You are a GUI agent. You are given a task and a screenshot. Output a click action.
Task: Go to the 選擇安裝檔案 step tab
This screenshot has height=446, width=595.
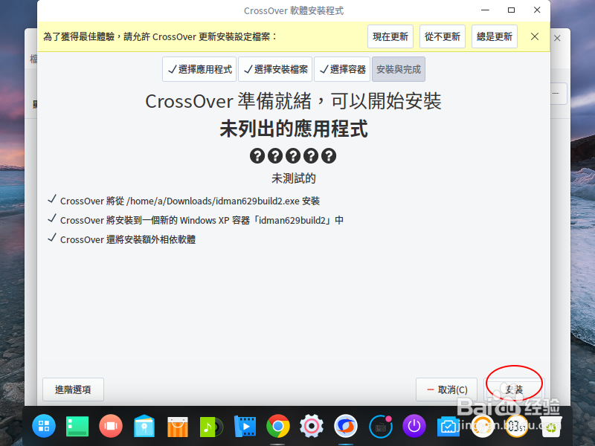click(x=275, y=69)
